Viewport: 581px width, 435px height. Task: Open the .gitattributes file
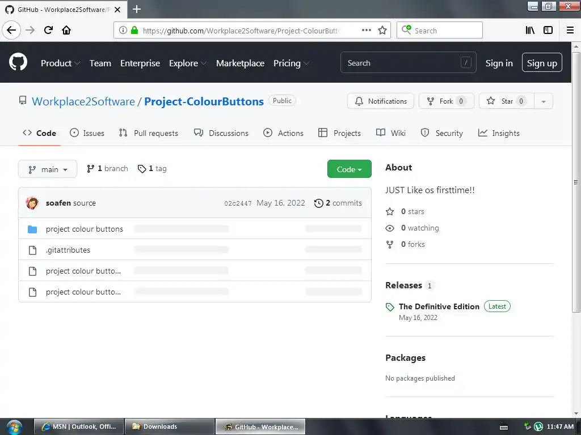[x=68, y=250]
